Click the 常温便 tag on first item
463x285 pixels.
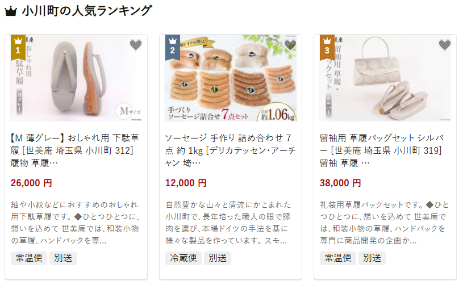click(x=29, y=258)
